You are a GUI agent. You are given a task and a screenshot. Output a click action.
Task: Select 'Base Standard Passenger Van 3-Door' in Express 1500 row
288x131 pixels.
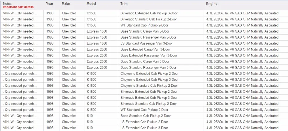coord(148,37)
